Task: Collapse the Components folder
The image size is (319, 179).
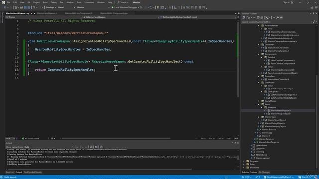Action: (259, 54)
